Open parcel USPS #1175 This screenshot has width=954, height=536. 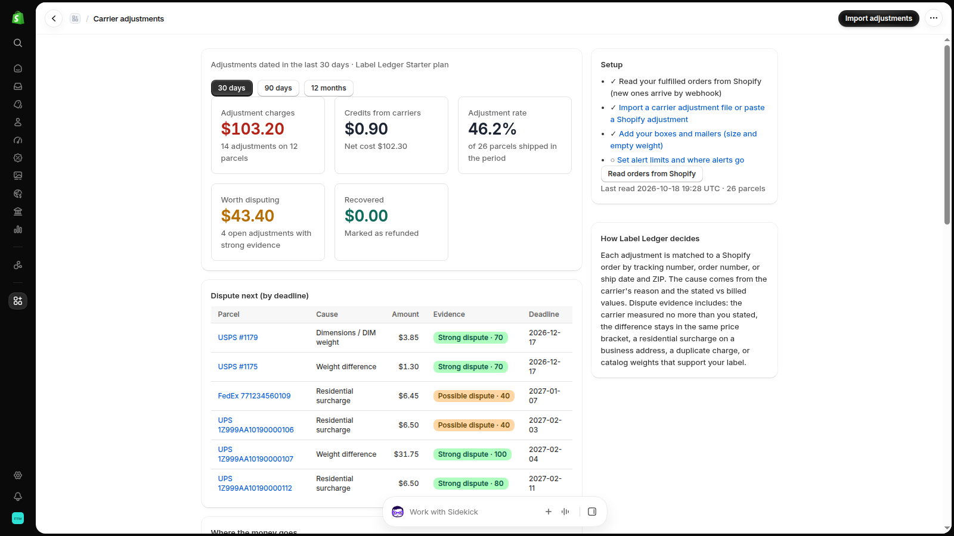click(x=238, y=367)
